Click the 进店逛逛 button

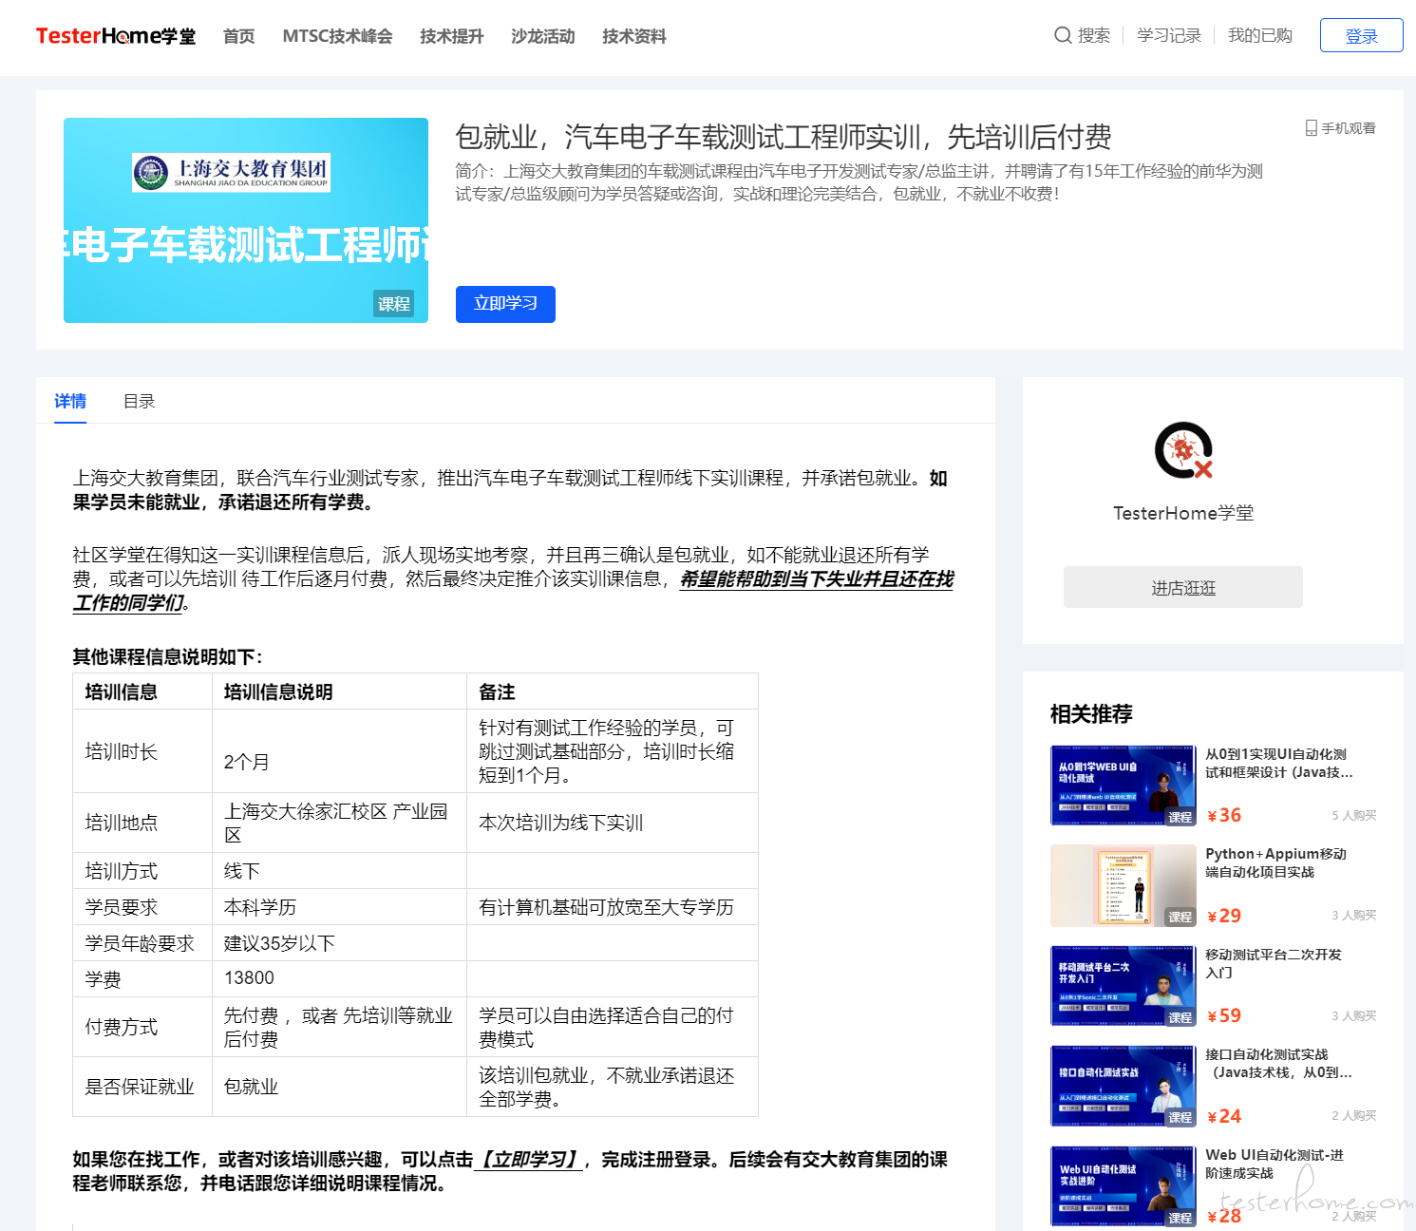1183,587
